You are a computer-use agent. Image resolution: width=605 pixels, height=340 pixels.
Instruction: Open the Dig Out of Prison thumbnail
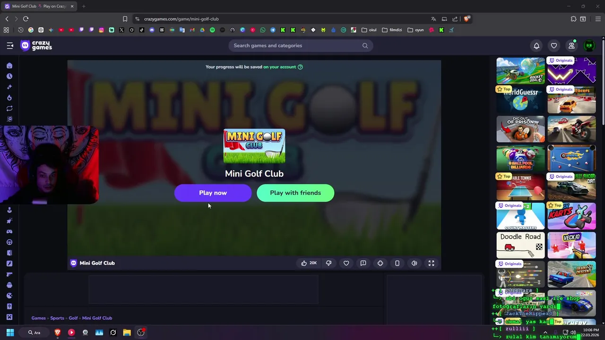coord(520,129)
